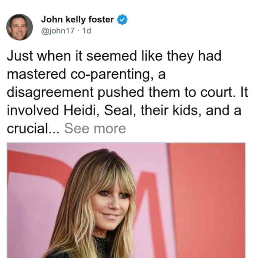The width and height of the screenshot is (258, 258).
Task: Tap the line mentioning Heidi, Seal, their kids
Action: tap(124, 110)
